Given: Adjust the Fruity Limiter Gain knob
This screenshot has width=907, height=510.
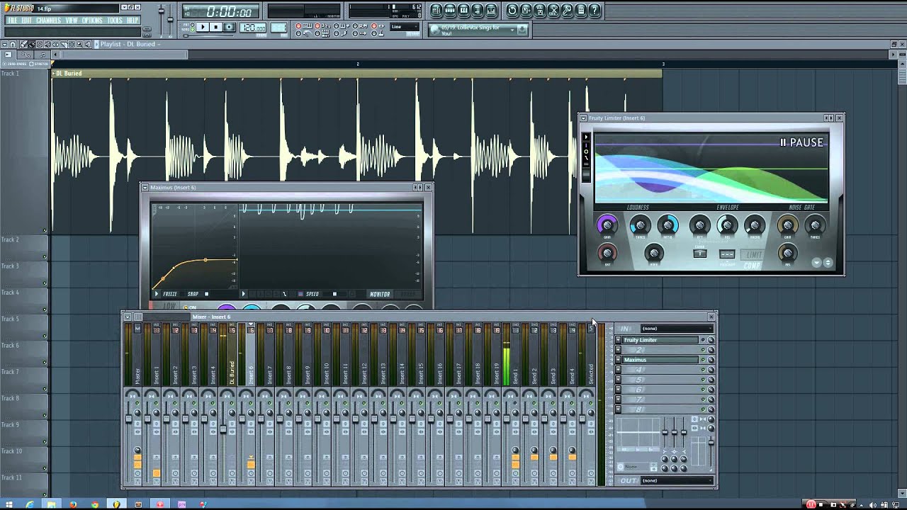Looking at the screenshot, I should (x=607, y=225).
